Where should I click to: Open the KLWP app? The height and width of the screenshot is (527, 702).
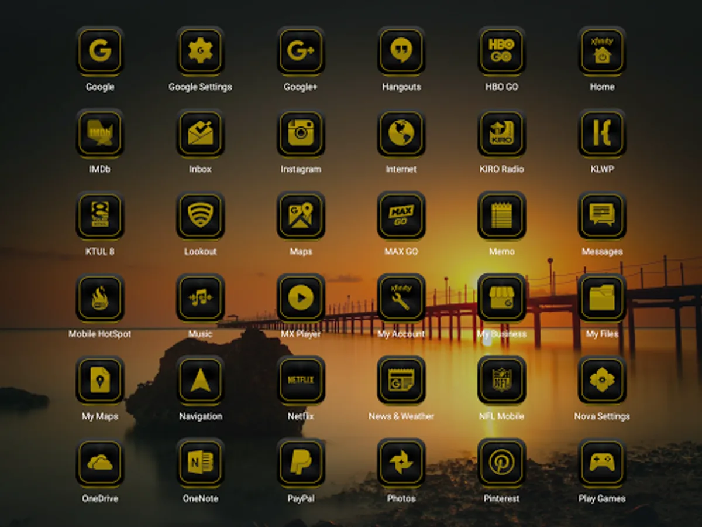coord(602,134)
